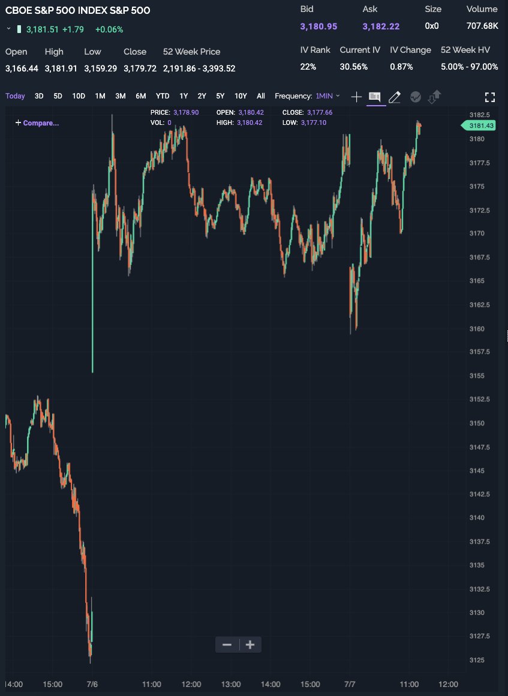
Task: Click the tooltip LOW value 3,177.10
Action: [x=314, y=123]
